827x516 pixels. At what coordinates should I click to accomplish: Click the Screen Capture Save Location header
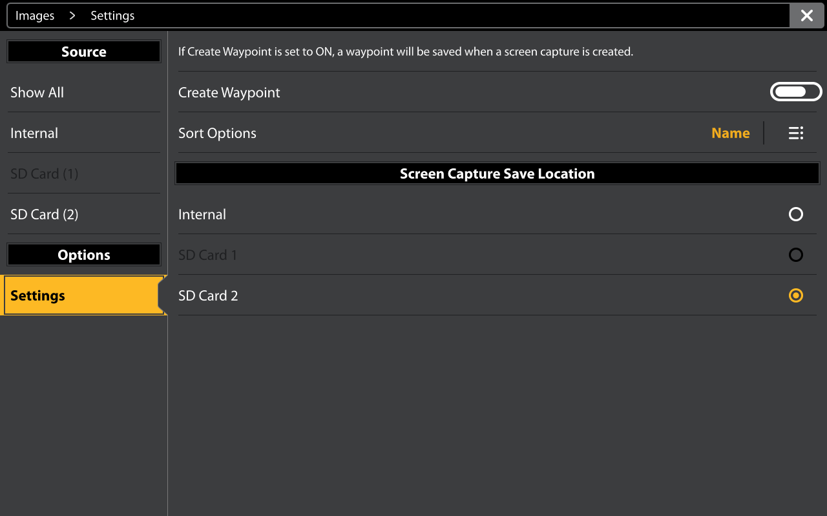pyautogui.click(x=497, y=174)
